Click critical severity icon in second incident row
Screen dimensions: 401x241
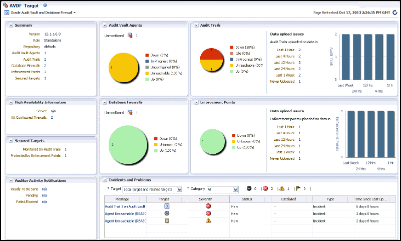208,213
